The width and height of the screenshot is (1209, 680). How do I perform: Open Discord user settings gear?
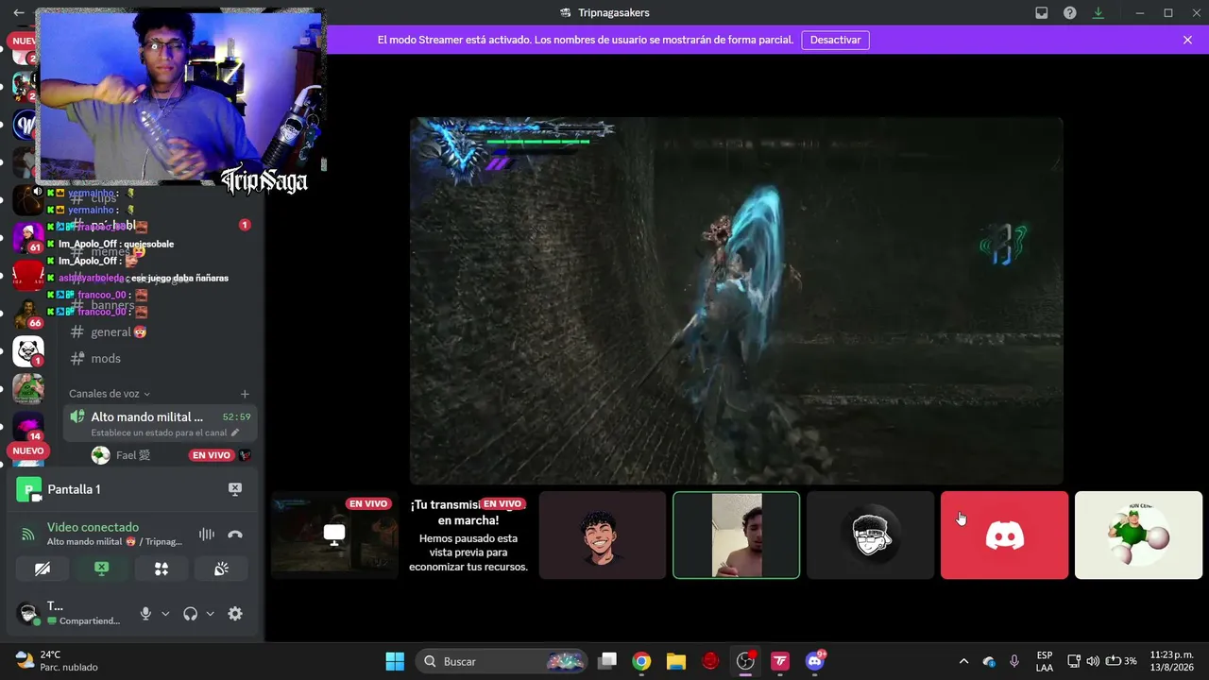click(235, 614)
